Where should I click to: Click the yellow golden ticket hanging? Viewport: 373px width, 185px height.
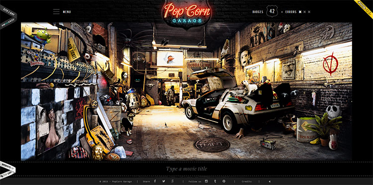click(x=74, y=50)
